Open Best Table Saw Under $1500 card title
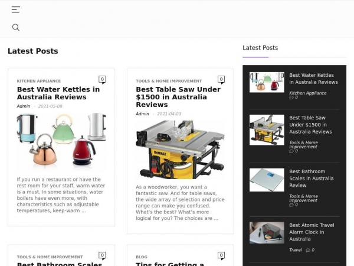Screen dimensions: 354x266 coord(178,97)
